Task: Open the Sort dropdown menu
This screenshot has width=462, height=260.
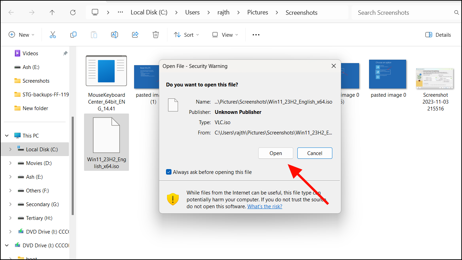Action: click(187, 35)
